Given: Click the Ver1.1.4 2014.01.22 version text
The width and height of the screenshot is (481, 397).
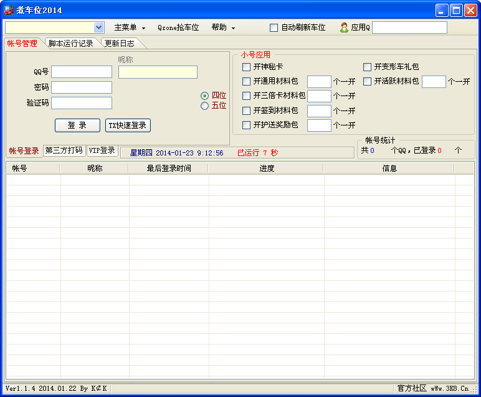Looking at the screenshot, I should click(56, 388).
